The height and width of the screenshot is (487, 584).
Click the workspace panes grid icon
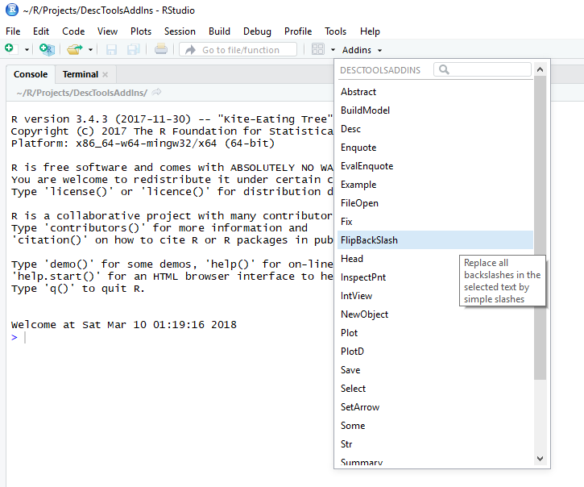[318, 49]
